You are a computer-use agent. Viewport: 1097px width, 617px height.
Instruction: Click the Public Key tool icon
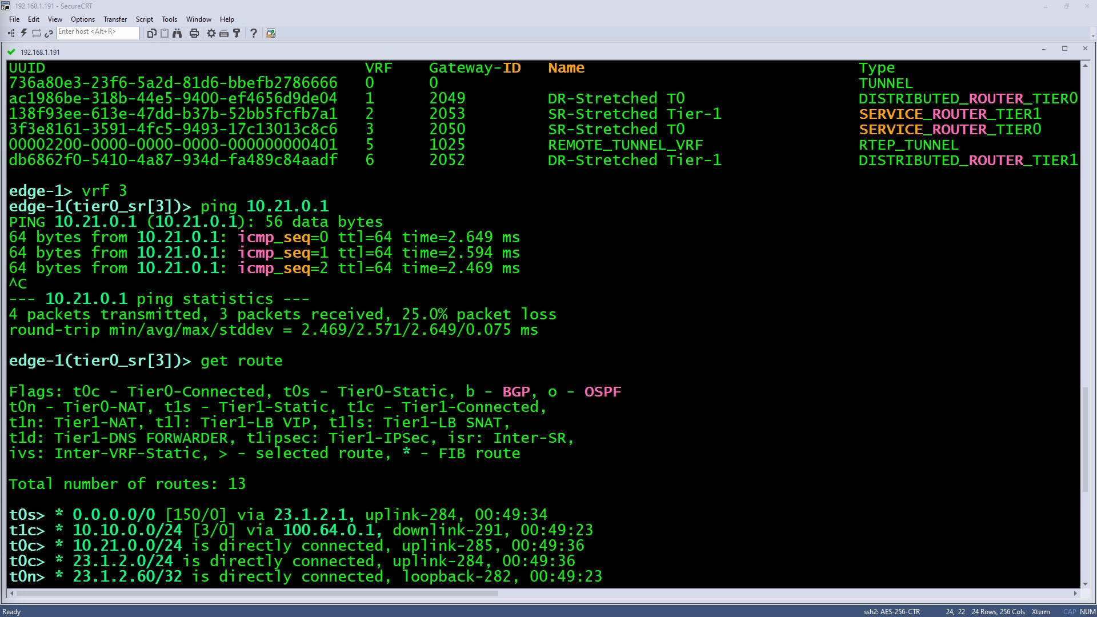pos(237,33)
